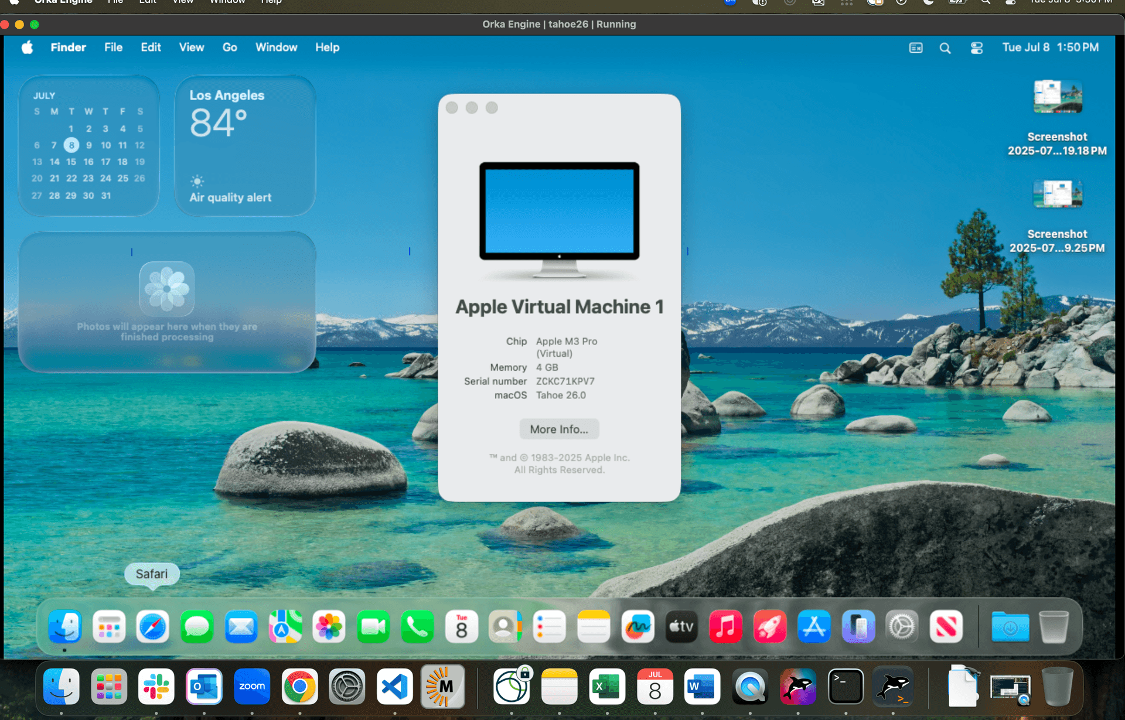Click the Air quality alert in the weather widget
Screen dimensions: 1125x720
point(229,197)
